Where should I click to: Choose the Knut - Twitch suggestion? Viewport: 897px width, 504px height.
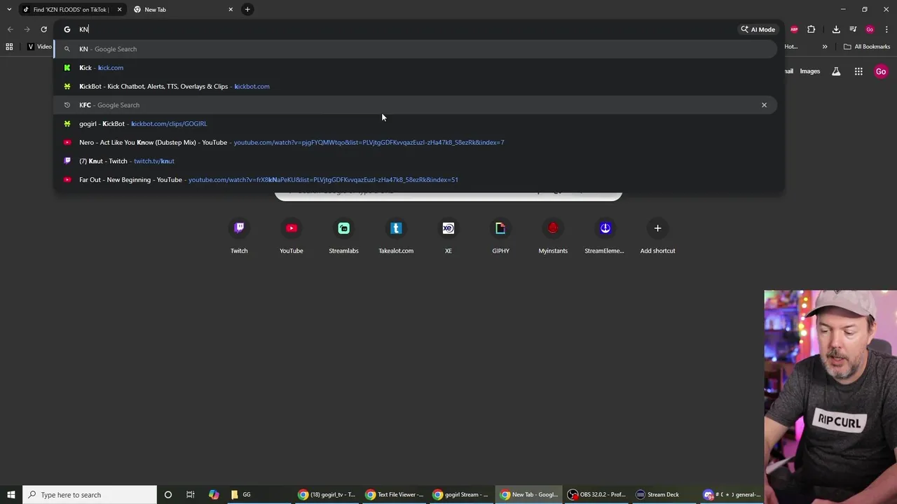417,161
